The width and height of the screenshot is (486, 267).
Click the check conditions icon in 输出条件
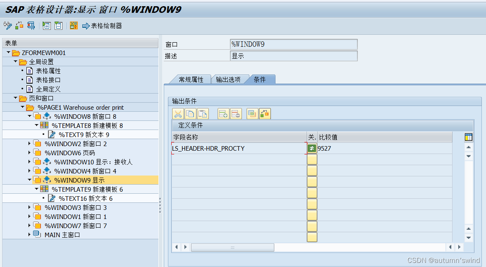click(x=265, y=114)
